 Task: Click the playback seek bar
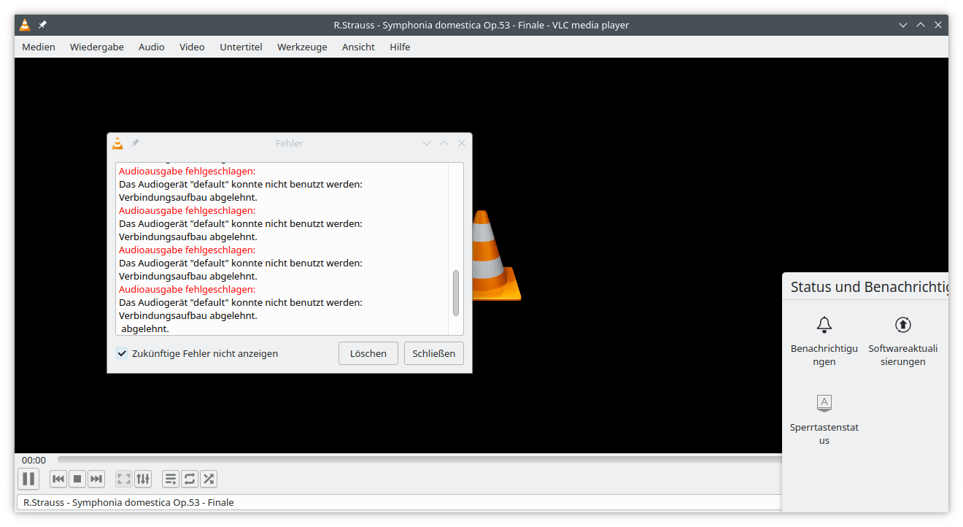click(419, 460)
